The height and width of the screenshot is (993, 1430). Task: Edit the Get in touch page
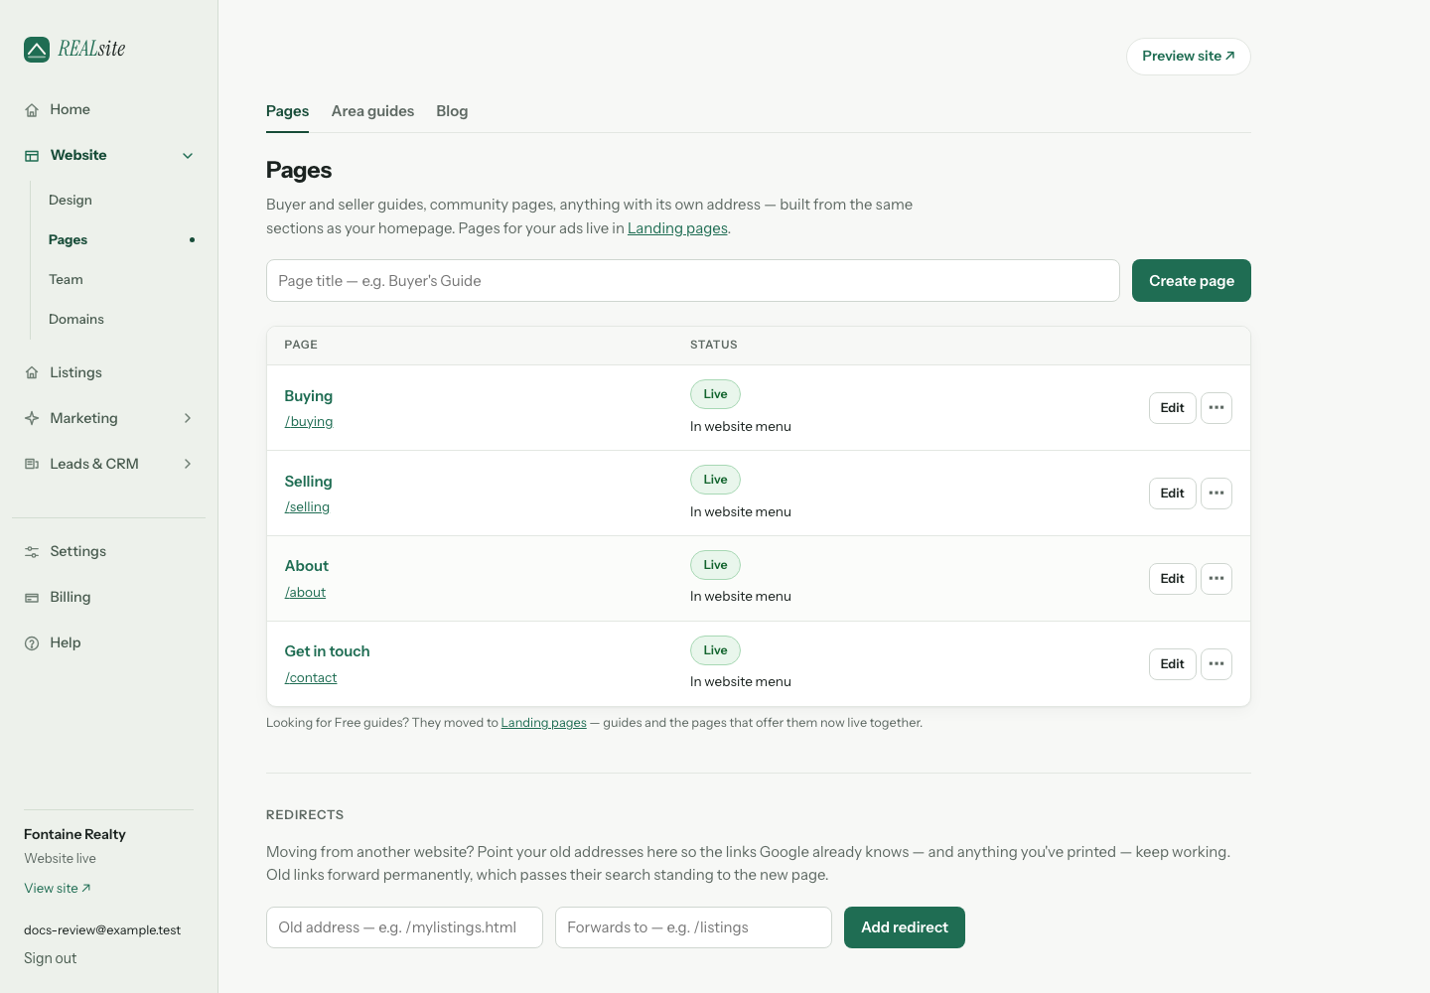(1173, 664)
